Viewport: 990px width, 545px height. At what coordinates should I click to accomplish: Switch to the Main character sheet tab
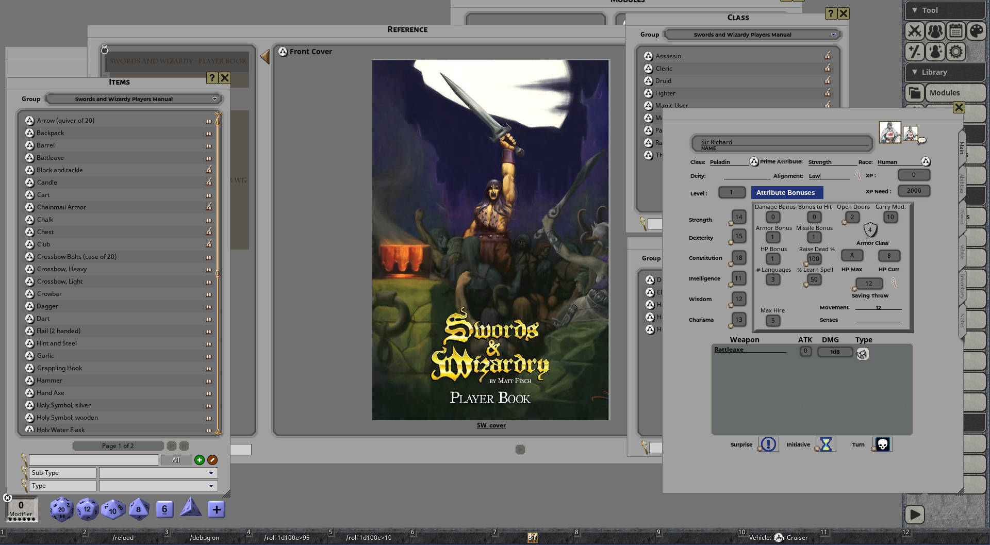point(962,147)
